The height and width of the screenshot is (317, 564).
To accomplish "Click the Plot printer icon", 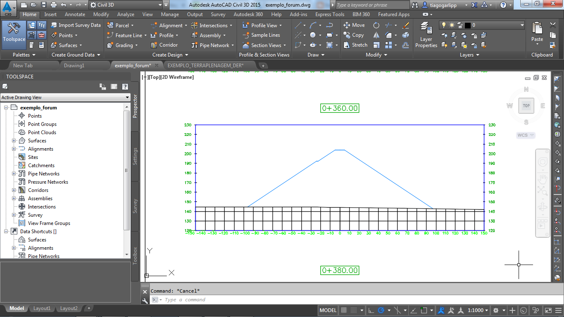I will (53, 5).
